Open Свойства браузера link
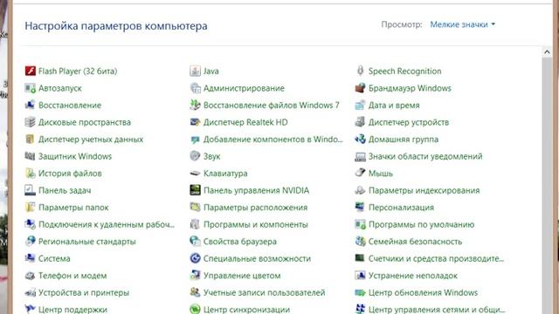Image resolution: width=559 pixels, height=314 pixels. [240, 242]
